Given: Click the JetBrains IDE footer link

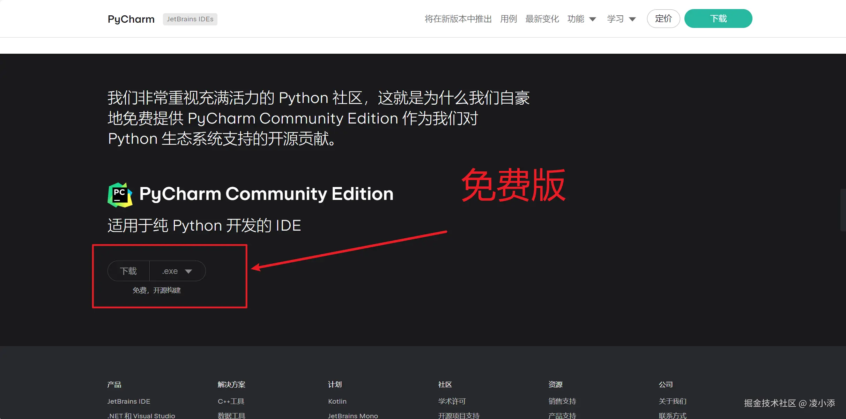Looking at the screenshot, I should (128, 401).
